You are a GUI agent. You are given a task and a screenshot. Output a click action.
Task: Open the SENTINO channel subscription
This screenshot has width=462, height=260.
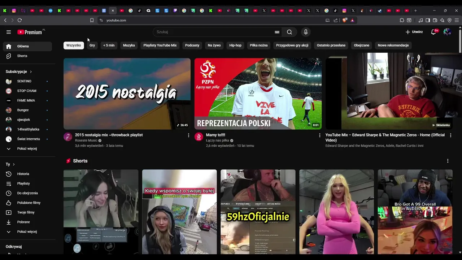coord(27,81)
